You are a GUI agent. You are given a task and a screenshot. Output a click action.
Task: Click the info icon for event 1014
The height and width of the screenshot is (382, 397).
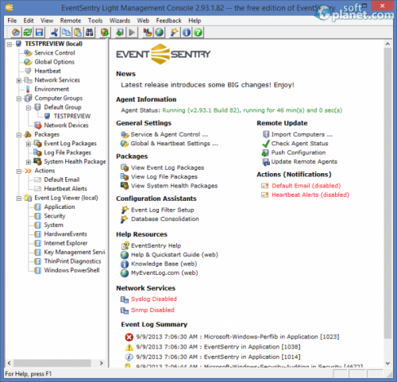point(129,357)
